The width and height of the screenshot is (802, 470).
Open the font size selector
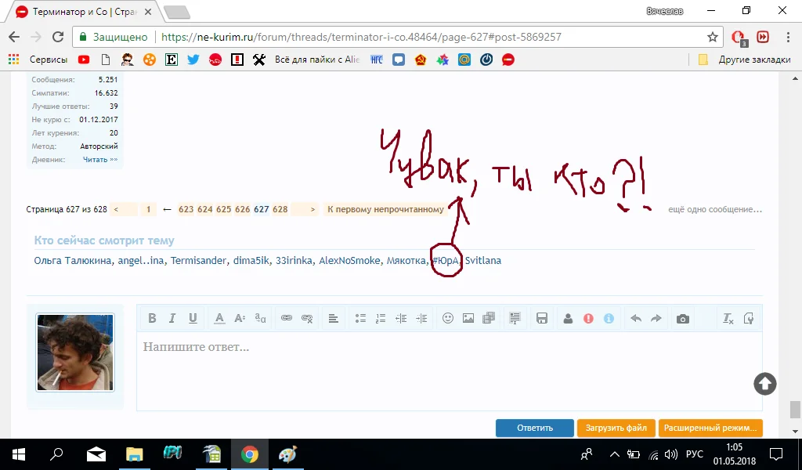point(240,318)
